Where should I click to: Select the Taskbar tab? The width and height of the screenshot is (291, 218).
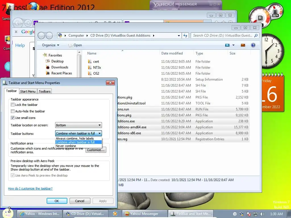[11, 91]
